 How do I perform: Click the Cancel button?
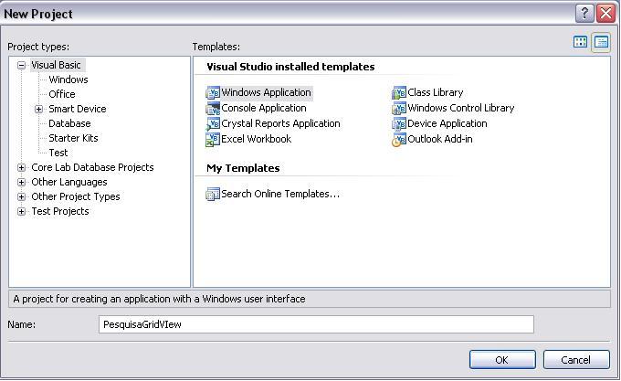coord(576,359)
